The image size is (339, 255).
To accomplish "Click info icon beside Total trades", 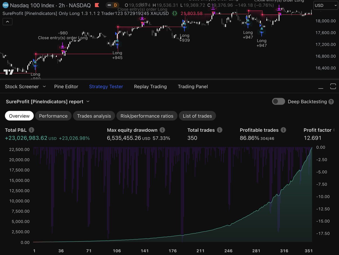I will coord(220,130).
